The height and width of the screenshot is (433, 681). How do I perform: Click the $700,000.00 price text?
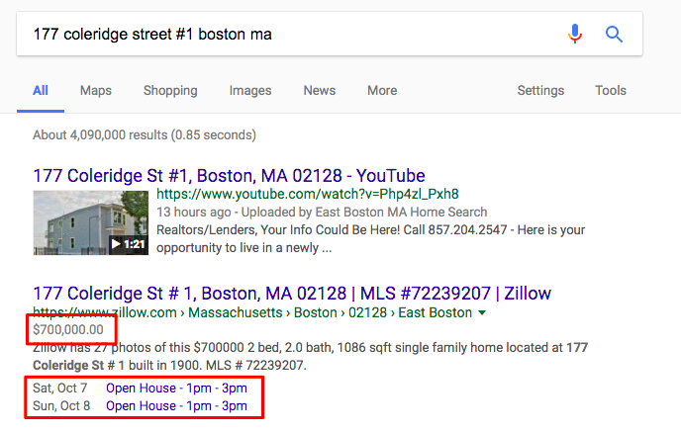click(68, 330)
